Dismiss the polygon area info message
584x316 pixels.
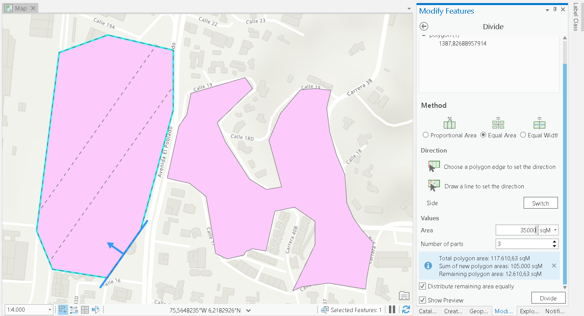pyautogui.click(x=554, y=266)
